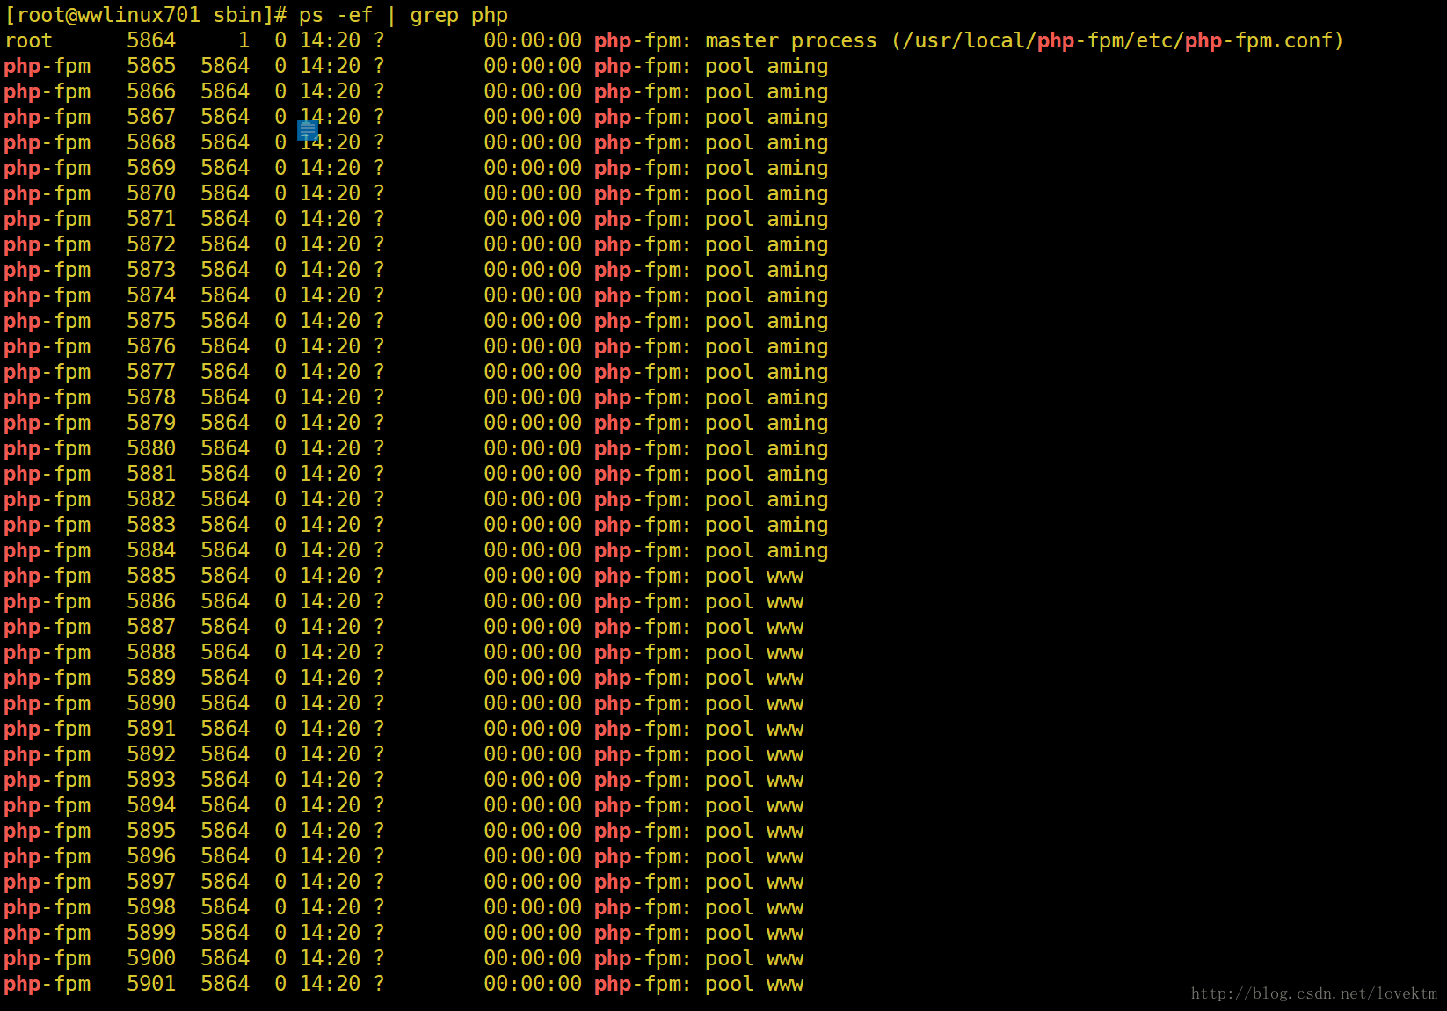The height and width of the screenshot is (1011, 1447).
Task: Click PID 5874
Action: tap(151, 295)
